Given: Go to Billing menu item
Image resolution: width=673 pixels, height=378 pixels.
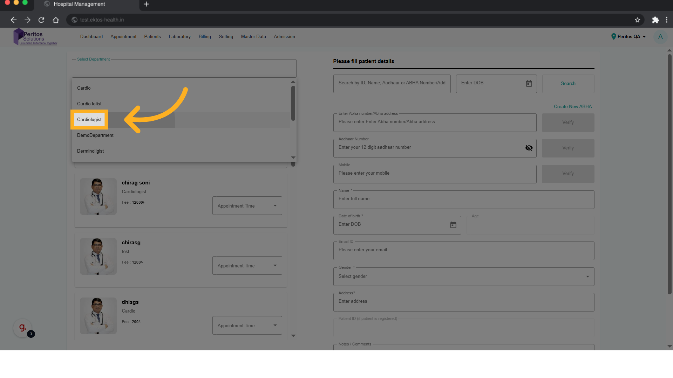Looking at the screenshot, I should 205,37.
